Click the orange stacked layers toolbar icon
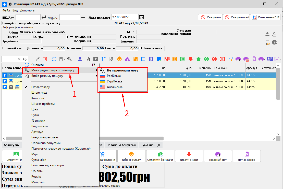 point(119,59)
